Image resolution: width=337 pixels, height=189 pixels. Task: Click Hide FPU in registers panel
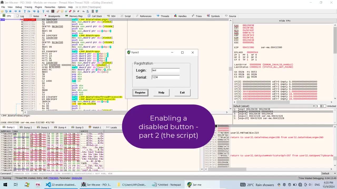pyautogui.click(x=285, y=21)
